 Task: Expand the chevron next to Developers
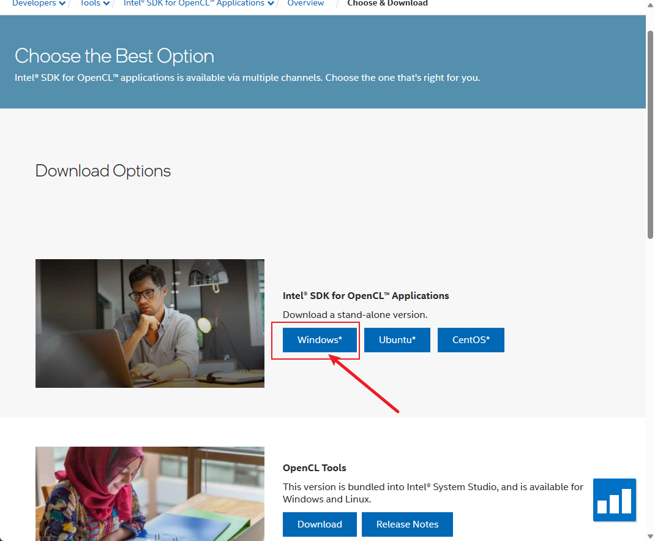coord(62,4)
